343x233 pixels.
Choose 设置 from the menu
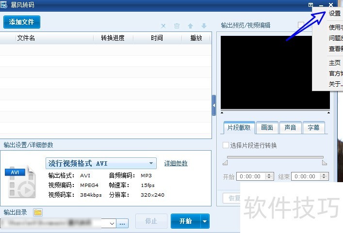pyautogui.click(x=335, y=14)
